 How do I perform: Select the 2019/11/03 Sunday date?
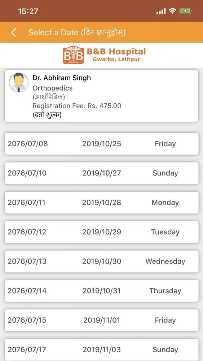102,350
